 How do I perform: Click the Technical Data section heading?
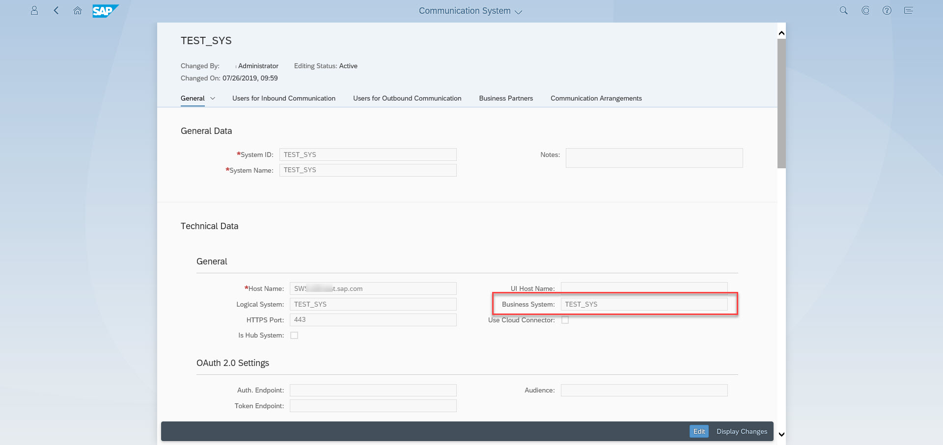209,226
